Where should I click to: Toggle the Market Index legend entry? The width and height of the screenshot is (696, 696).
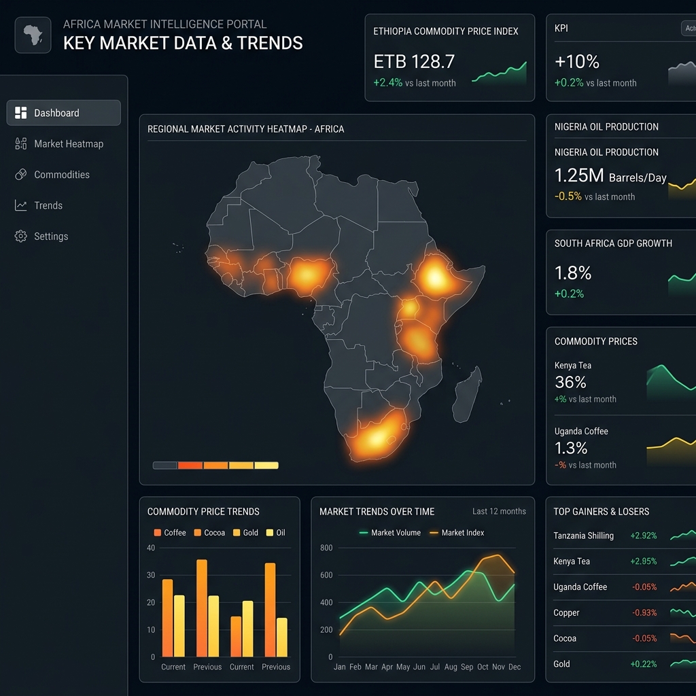[x=457, y=533]
